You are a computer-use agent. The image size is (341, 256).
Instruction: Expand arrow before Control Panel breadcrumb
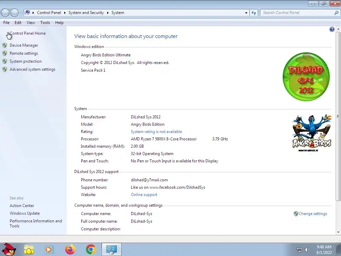[x=33, y=13]
